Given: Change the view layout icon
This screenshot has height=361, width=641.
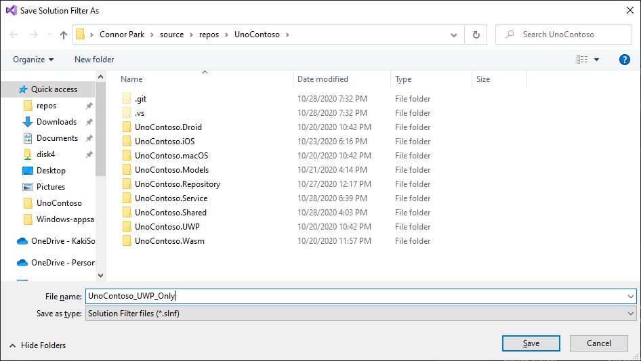Looking at the screenshot, I should [582, 60].
